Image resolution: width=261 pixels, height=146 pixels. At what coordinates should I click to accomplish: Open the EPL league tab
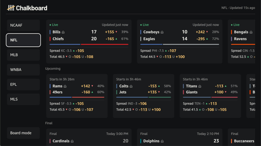[x=23, y=84]
